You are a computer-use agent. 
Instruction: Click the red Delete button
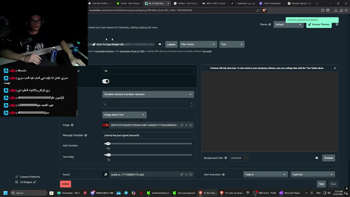click(x=66, y=184)
